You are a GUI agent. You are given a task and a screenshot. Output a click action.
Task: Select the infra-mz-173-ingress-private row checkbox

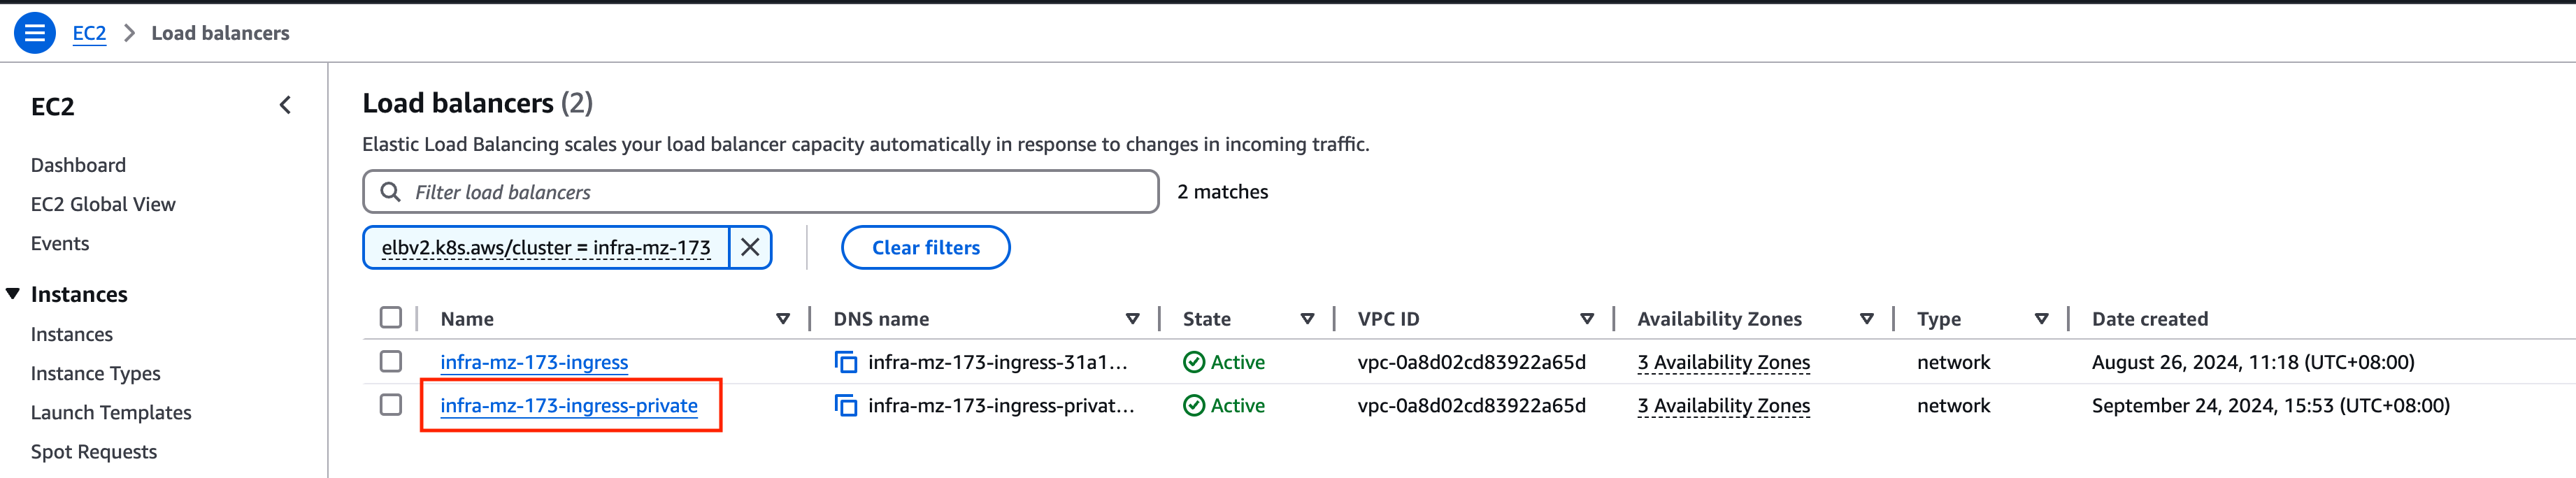click(x=390, y=406)
